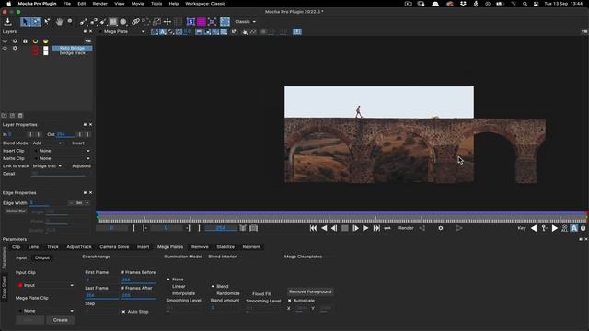Open the Mega Plate Clip None dropdown
The height and width of the screenshot is (331, 589).
(x=45, y=311)
